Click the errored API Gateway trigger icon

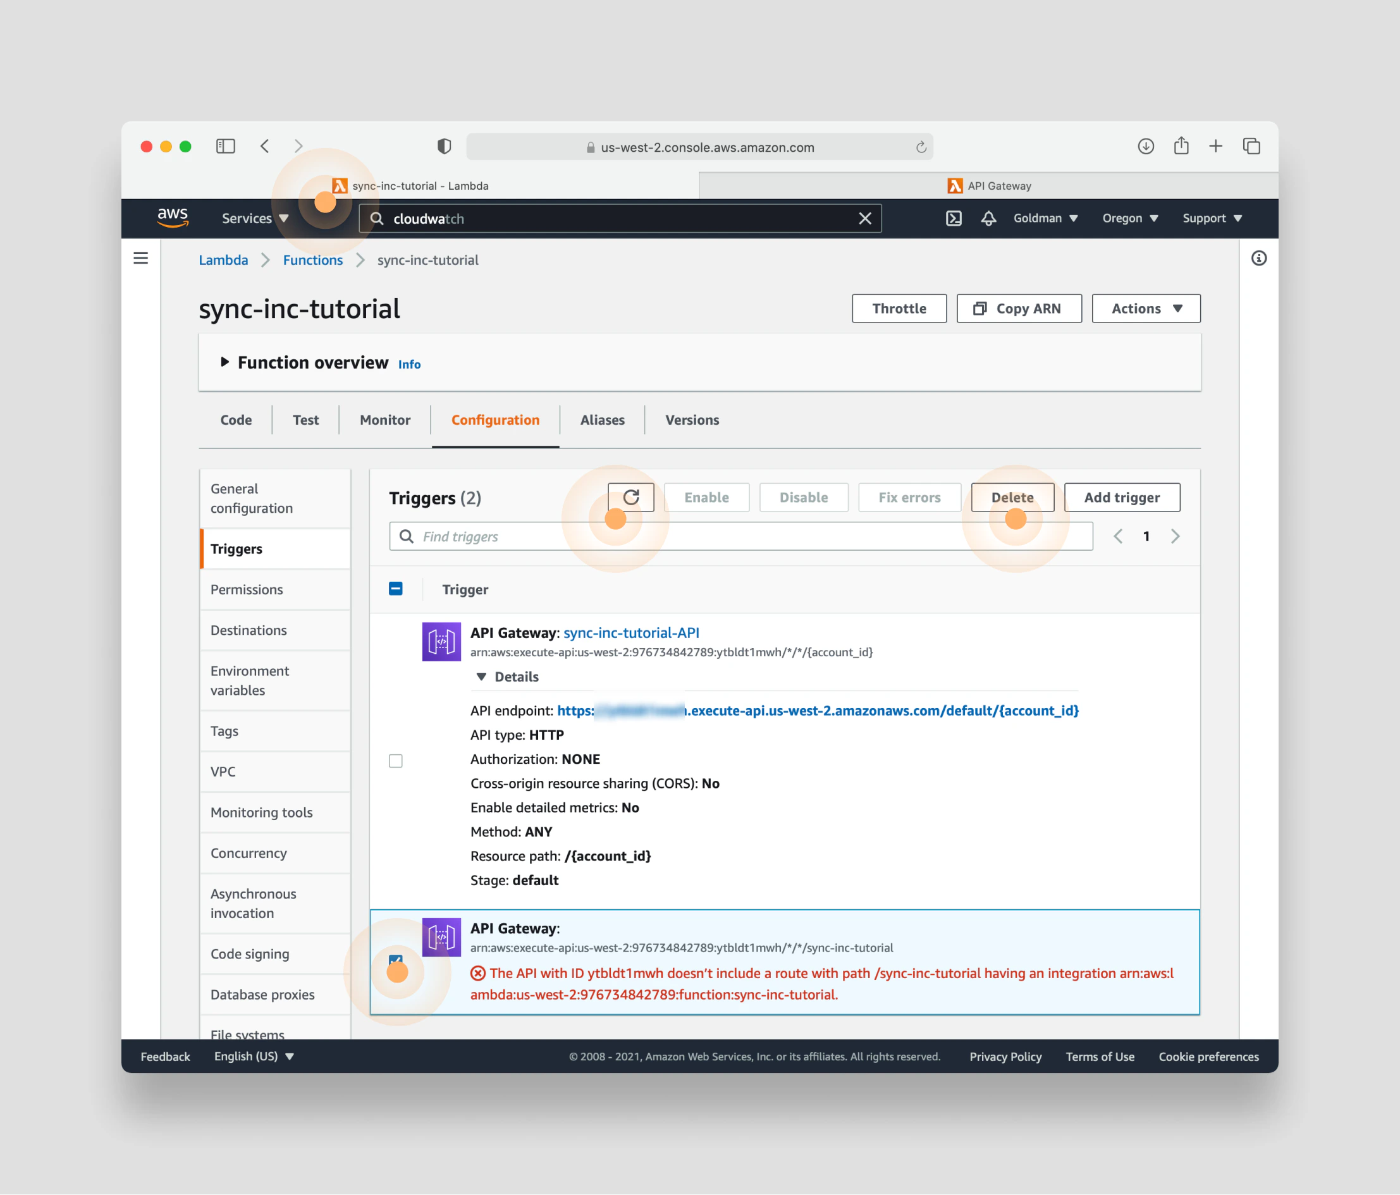click(441, 937)
